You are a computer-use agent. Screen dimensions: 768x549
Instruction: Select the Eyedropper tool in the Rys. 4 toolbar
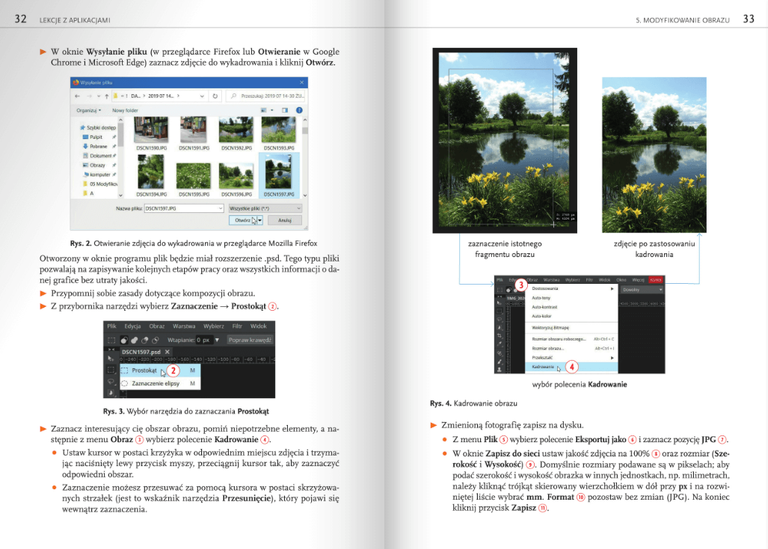pyautogui.click(x=500, y=344)
